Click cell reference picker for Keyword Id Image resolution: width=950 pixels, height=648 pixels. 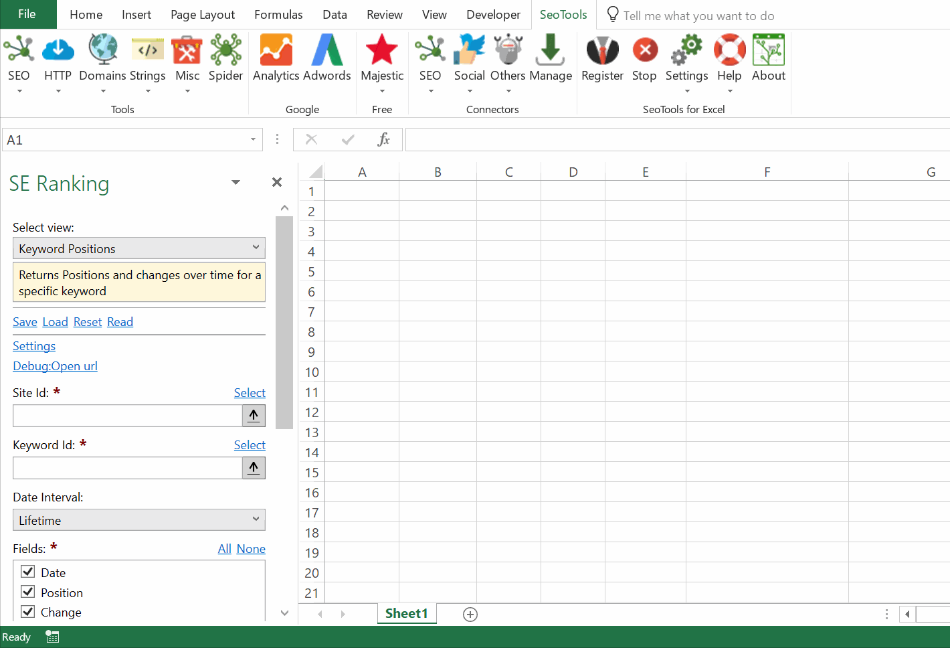(x=254, y=468)
